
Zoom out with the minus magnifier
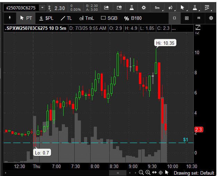(x=141, y=173)
